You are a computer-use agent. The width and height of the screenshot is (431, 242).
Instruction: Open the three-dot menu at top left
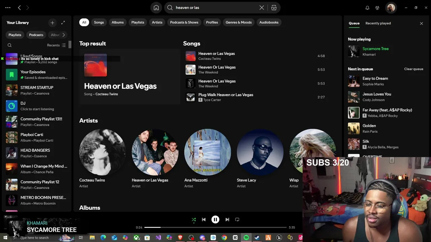(8, 7)
